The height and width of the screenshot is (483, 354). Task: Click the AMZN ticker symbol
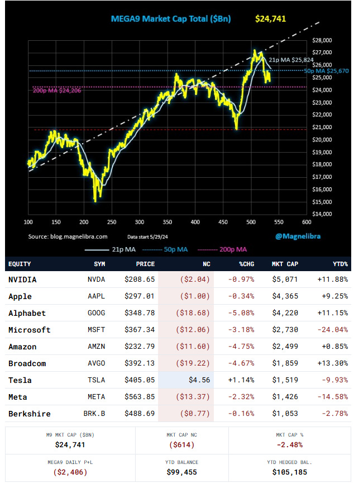point(96,347)
